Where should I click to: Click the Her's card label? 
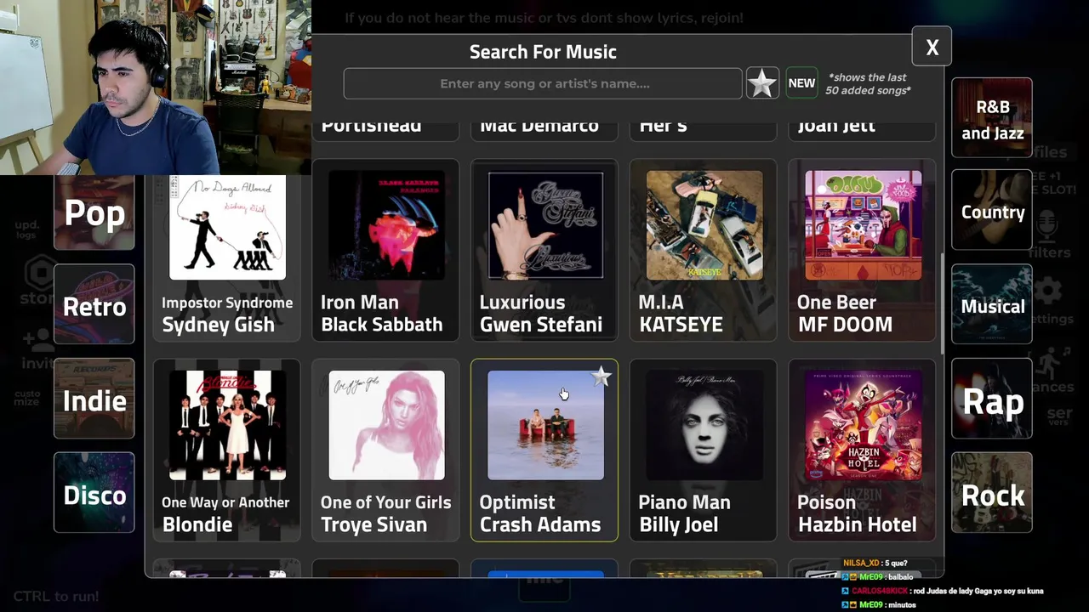pos(663,126)
